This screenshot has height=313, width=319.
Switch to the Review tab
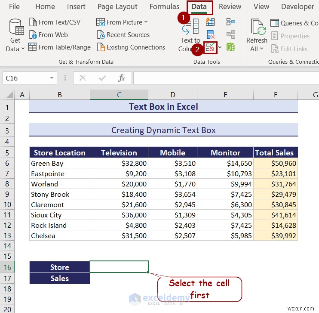[230, 6]
